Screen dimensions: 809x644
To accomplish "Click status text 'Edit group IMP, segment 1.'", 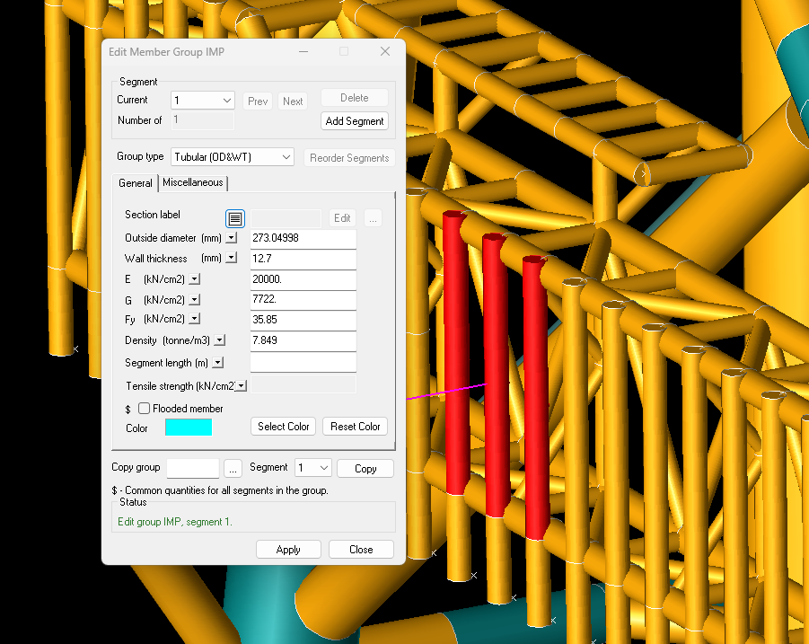I will 175,522.
